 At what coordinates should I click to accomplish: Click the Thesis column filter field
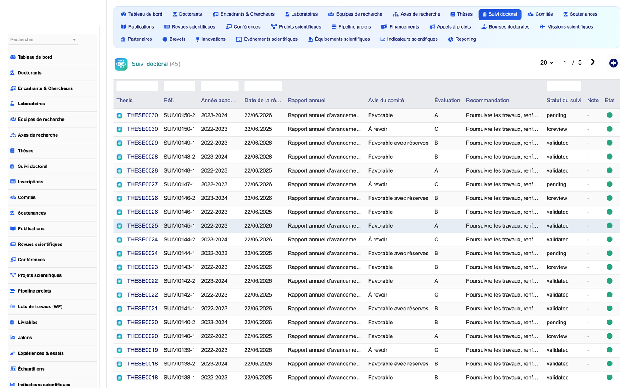[x=137, y=86]
